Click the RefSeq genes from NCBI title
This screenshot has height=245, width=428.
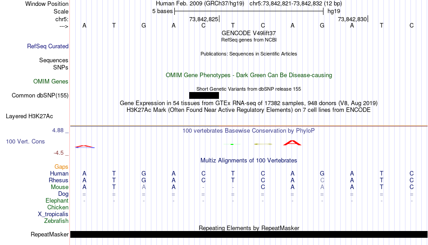pyautogui.click(x=249, y=40)
